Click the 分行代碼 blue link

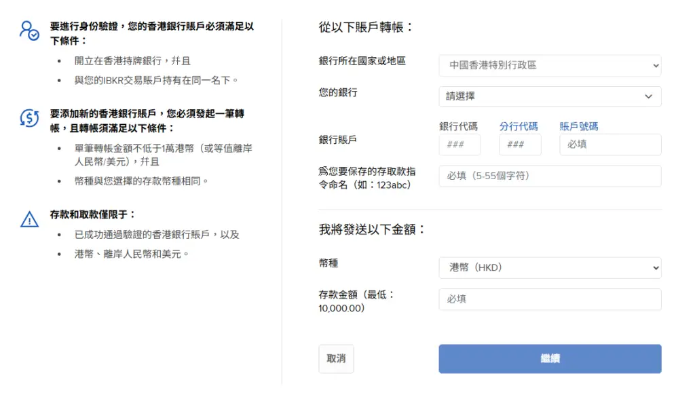[x=519, y=126]
